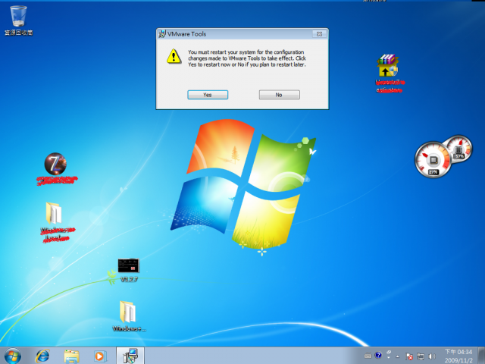Image resolution: width=485 pixels, height=364 pixels.
Task: Select the Windows folder near the taskbar
Action: (128, 315)
